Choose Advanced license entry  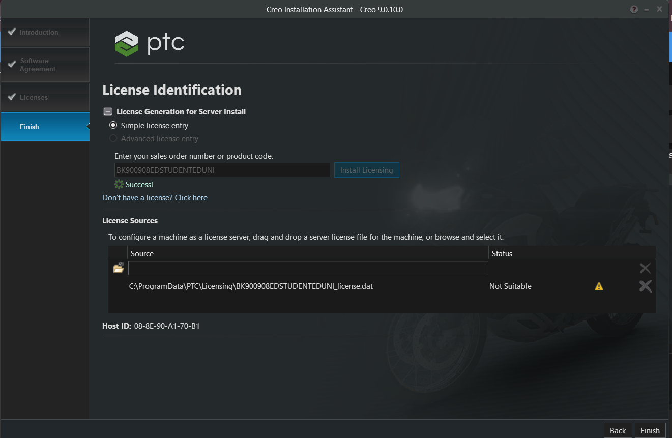112,138
